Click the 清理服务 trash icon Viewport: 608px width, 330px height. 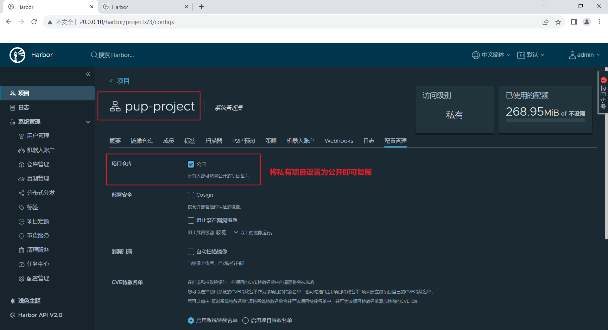(22, 250)
